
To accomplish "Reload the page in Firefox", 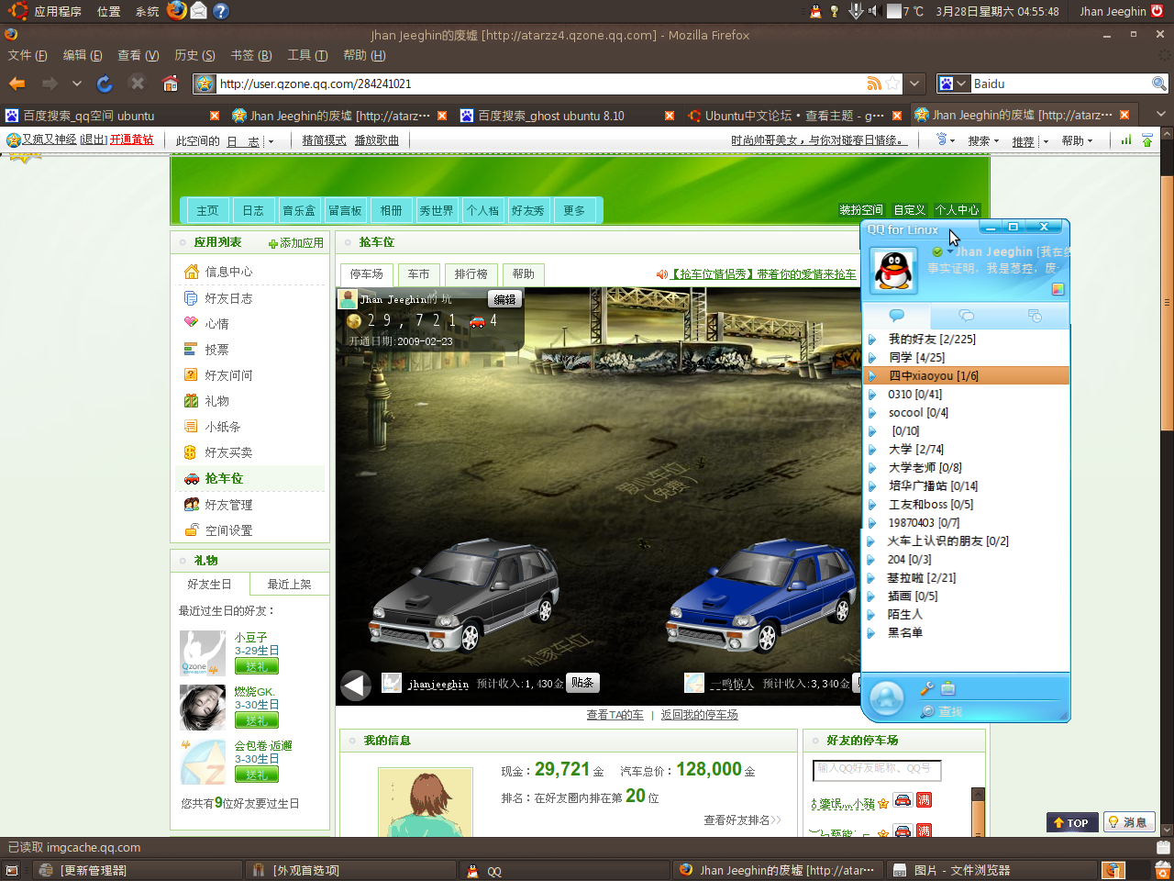I will [x=105, y=84].
